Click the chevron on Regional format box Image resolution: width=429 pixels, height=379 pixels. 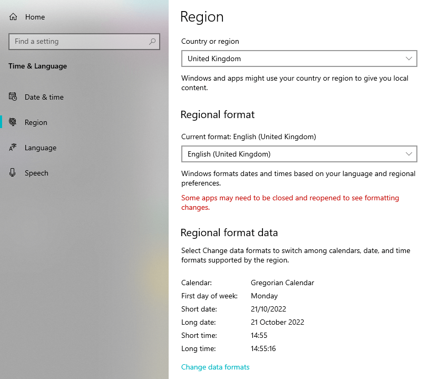409,154
